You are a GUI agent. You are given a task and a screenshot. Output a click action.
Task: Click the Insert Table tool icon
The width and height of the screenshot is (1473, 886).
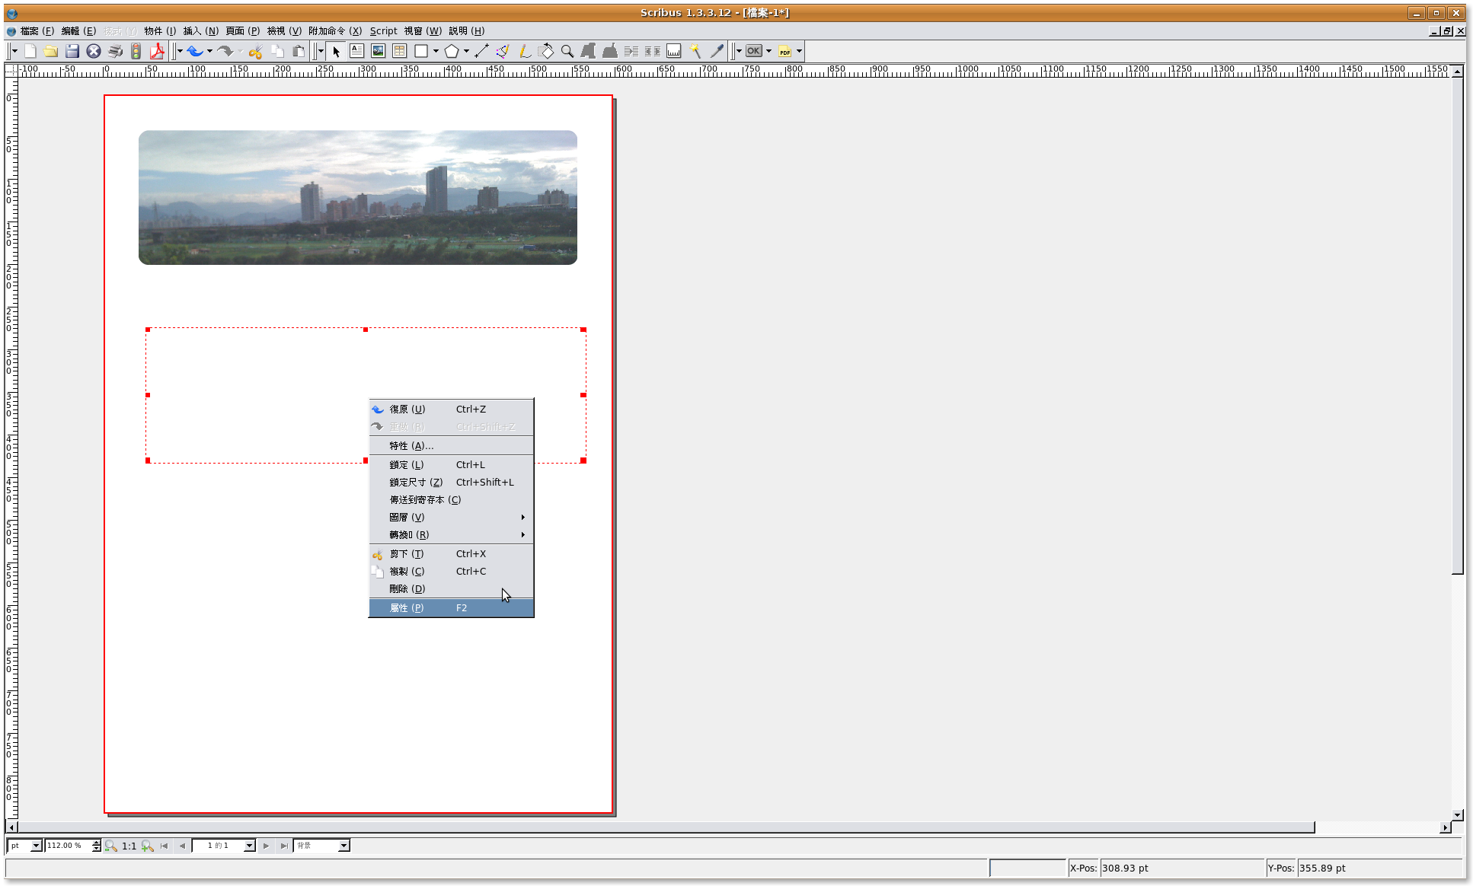pos(399,51)
